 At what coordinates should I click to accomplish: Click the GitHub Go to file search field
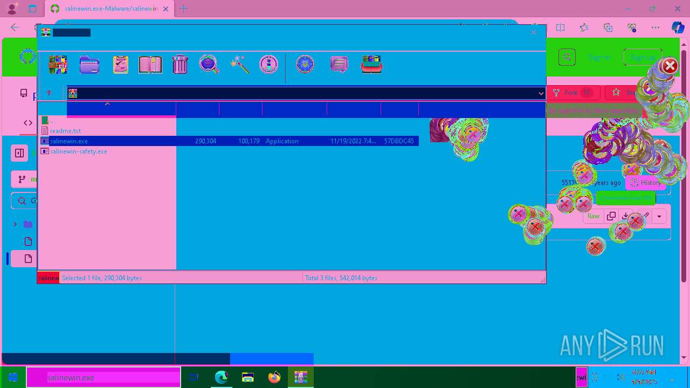pos(24,201)
